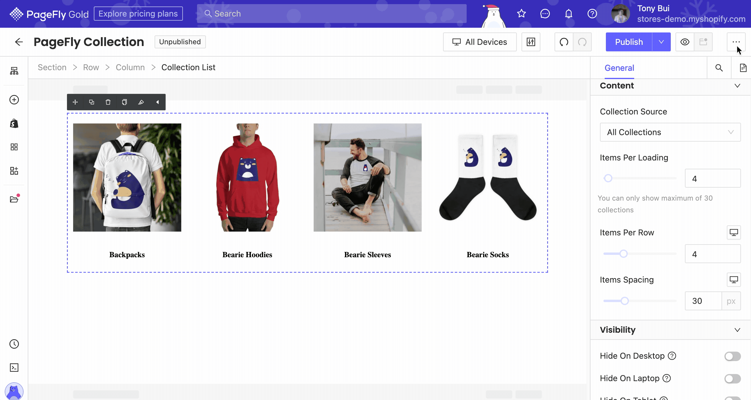Open the document icon in the inspector panel
751x400 pixels.
[x=743, y=68]
